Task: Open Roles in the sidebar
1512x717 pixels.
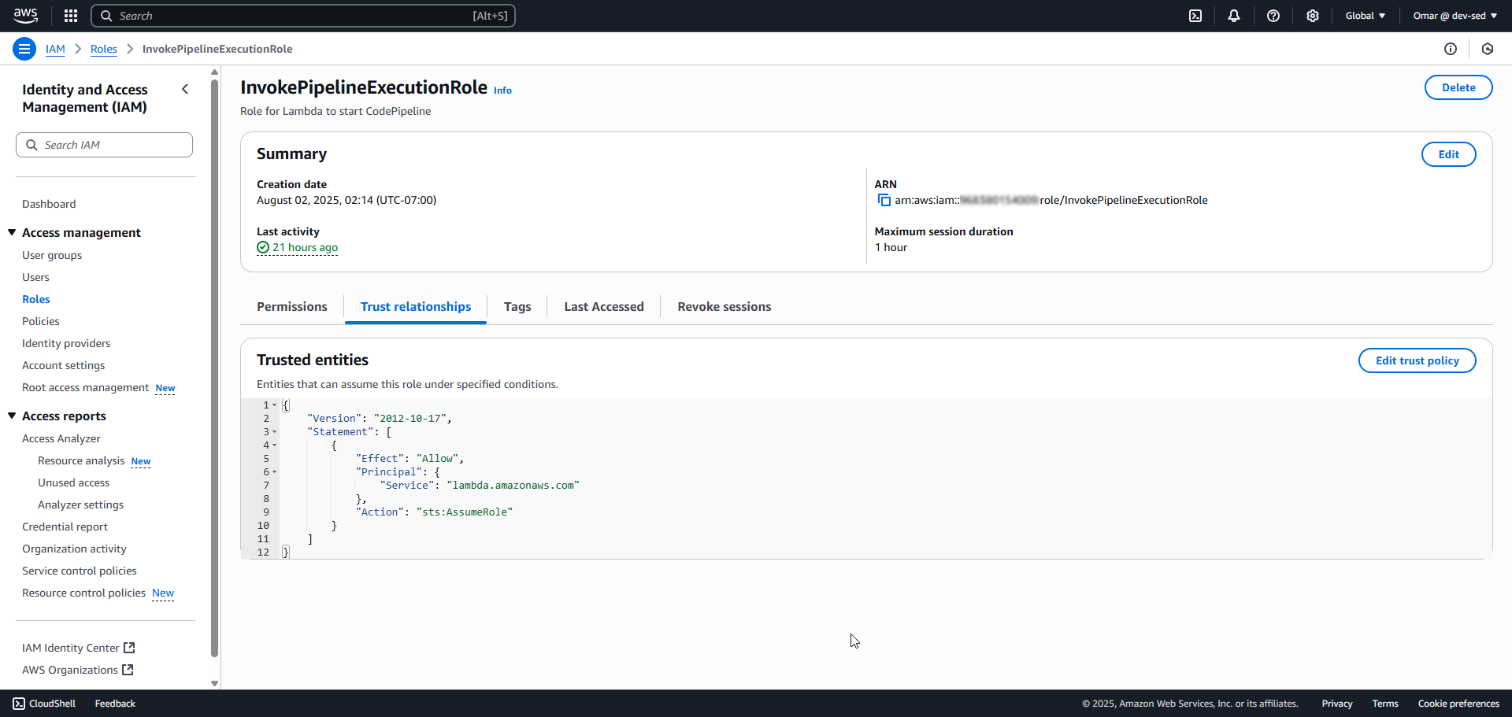Action: click(x=36, y=299)
